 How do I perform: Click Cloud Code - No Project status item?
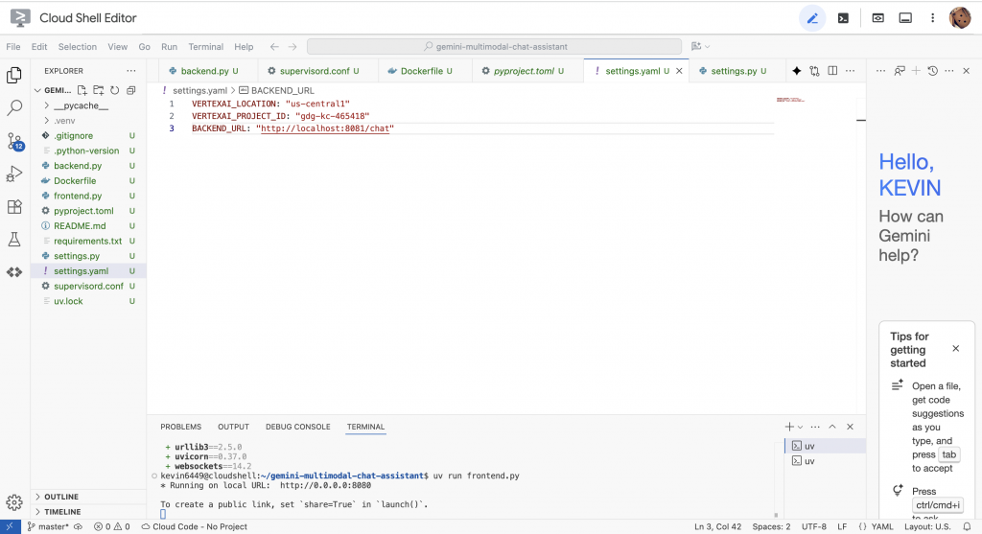194,527
